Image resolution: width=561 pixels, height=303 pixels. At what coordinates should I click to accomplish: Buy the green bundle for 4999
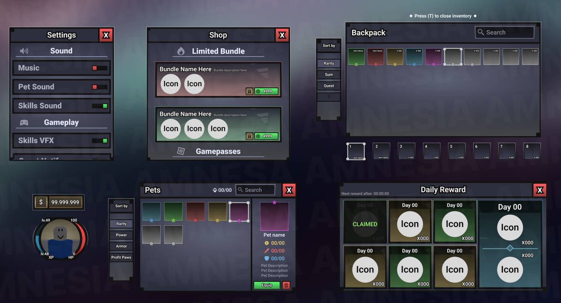click(266, 136)
